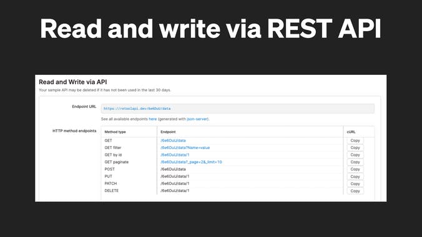This screenshot has height=237, width=422.
Task: Click the sample API deletion notice text
Action: point(105,90)
